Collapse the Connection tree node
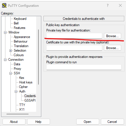This screenshot has height=126, width=126. pos(5,60)
